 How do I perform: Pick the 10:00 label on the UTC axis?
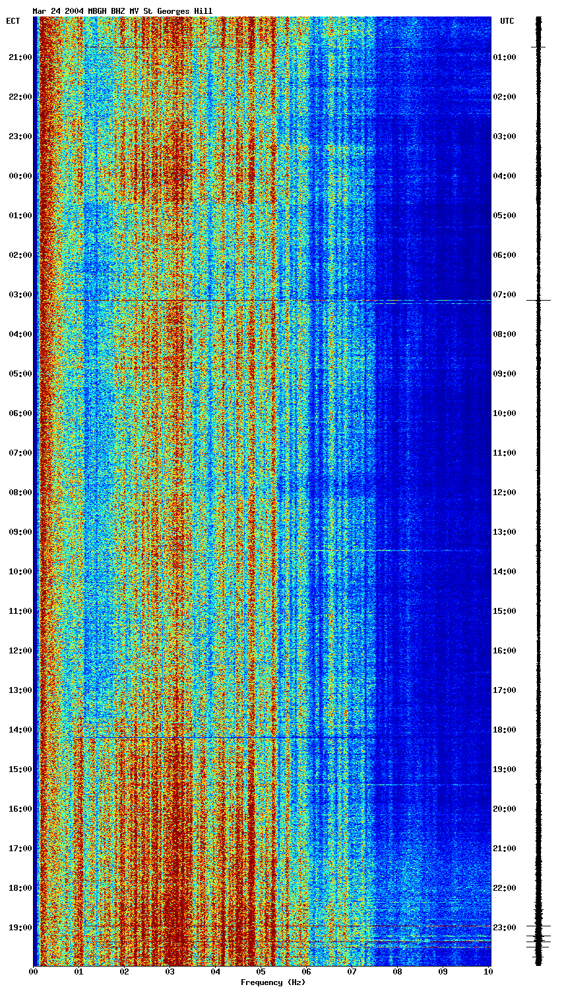click(x=504, y=413)
